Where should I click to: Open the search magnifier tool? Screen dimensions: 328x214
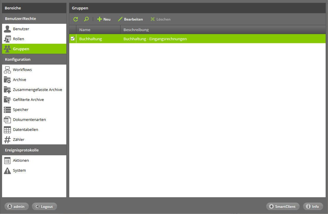86,19
